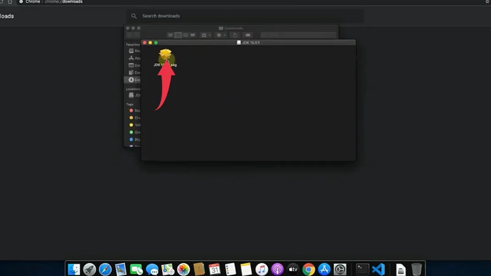
Task: Open Finder from the dock
Action: pos(74,269)
